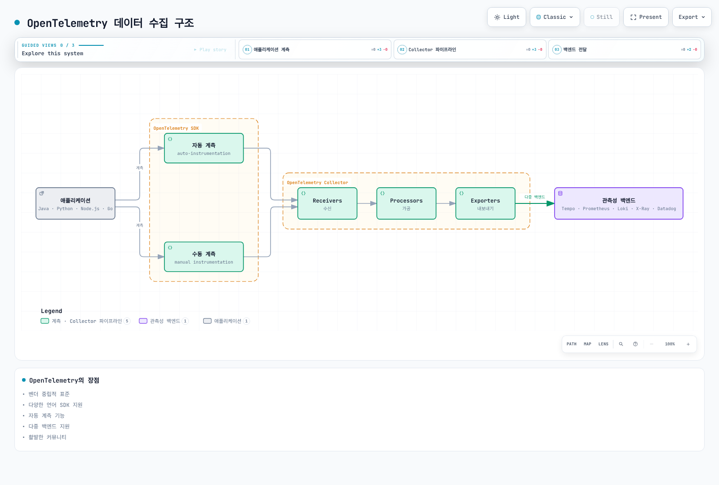Screen dimensions: 719x485
Task: Toggle the Still animation mode
Action: pyautogui.click(x=602, y=17)
